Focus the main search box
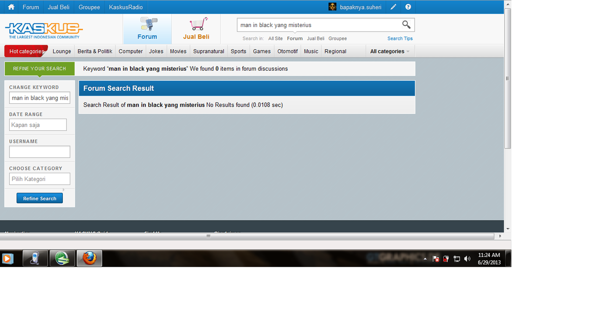 tap(319, 25)
